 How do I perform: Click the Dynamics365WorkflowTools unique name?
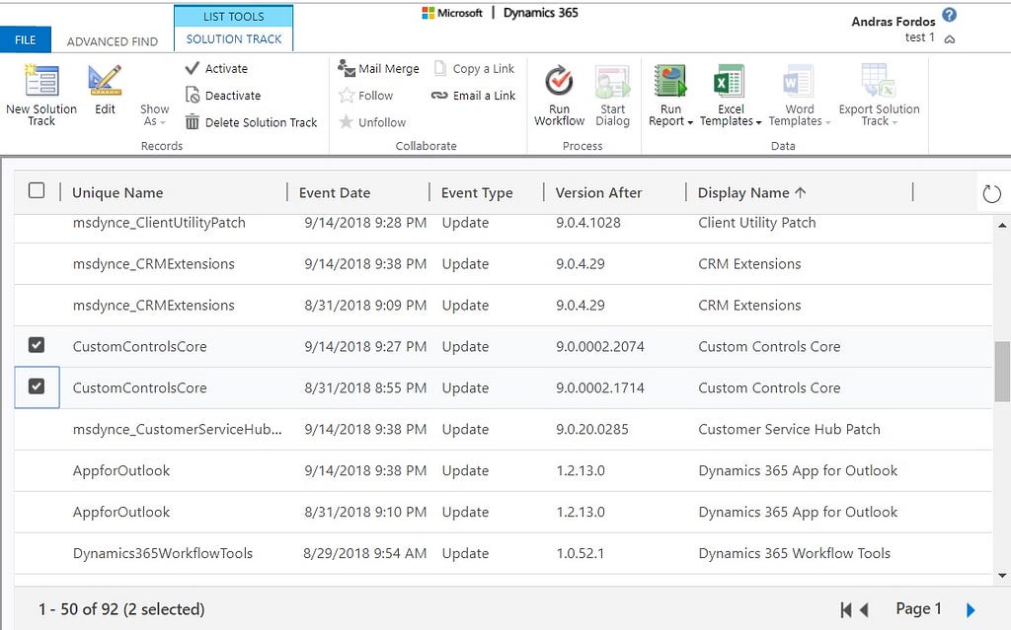point(163,553)
